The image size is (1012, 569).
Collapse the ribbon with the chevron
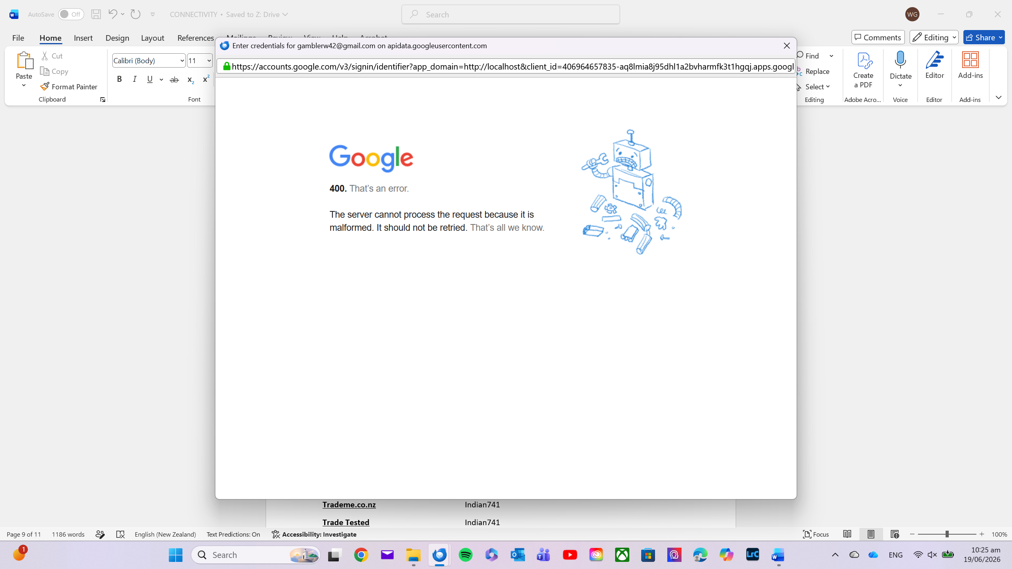tap(999, 98)
